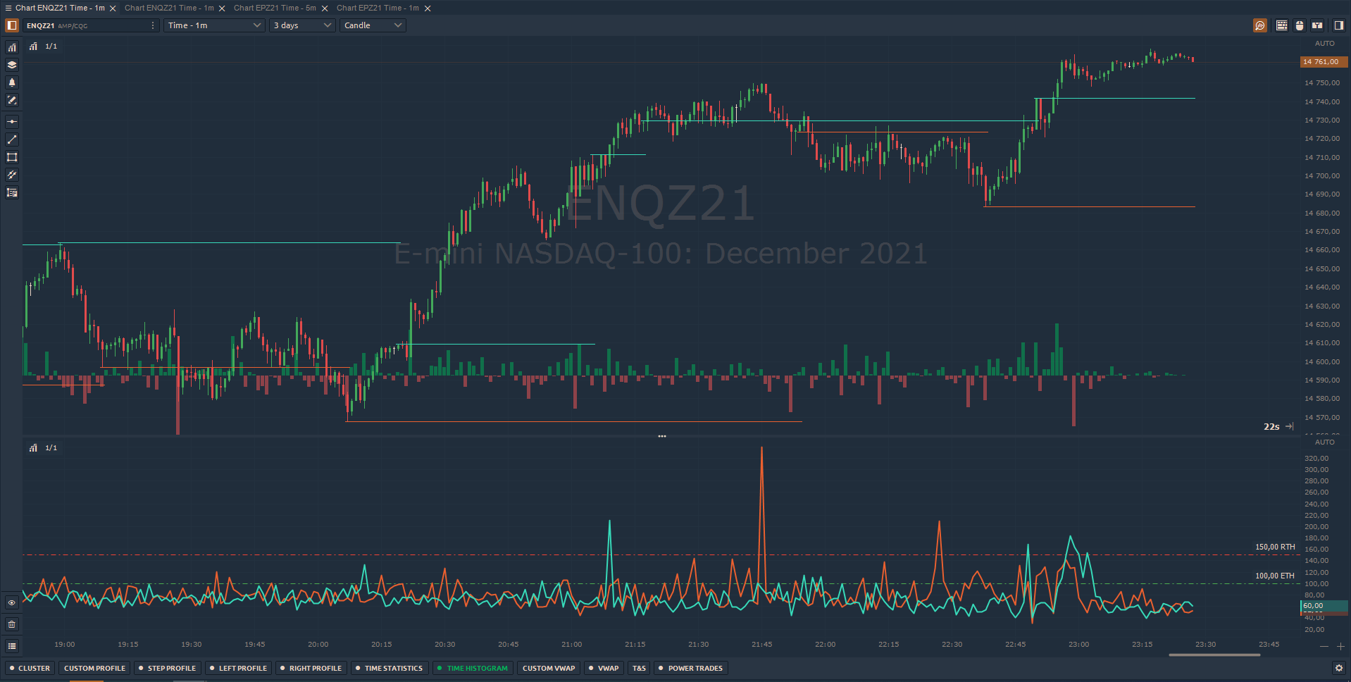Select the horizontal line drawing tool
Viewport: 1351px width, 682px height.
coord(11,120)
